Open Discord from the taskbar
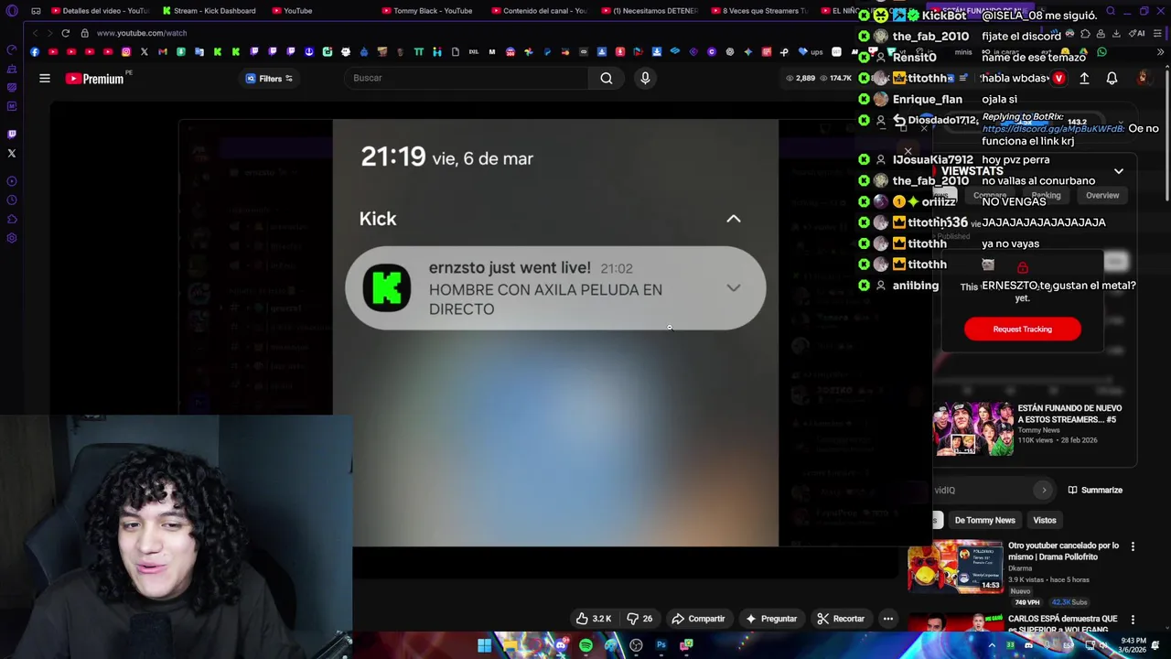 click(x=560, y=645)
